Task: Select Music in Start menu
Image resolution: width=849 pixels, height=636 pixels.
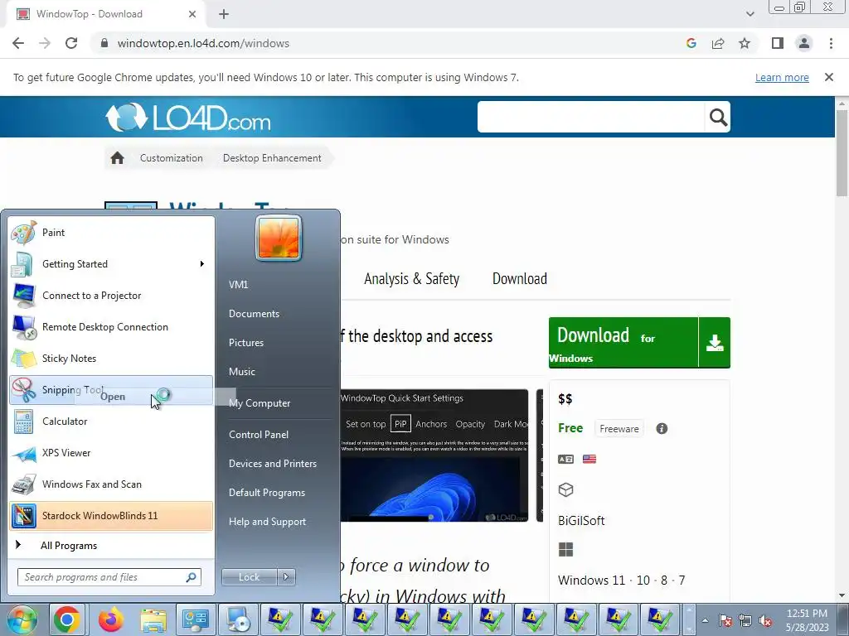Action: coord(241,372)
